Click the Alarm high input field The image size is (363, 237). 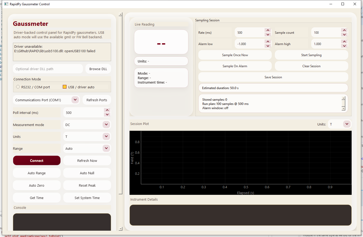tap(326, 44)
